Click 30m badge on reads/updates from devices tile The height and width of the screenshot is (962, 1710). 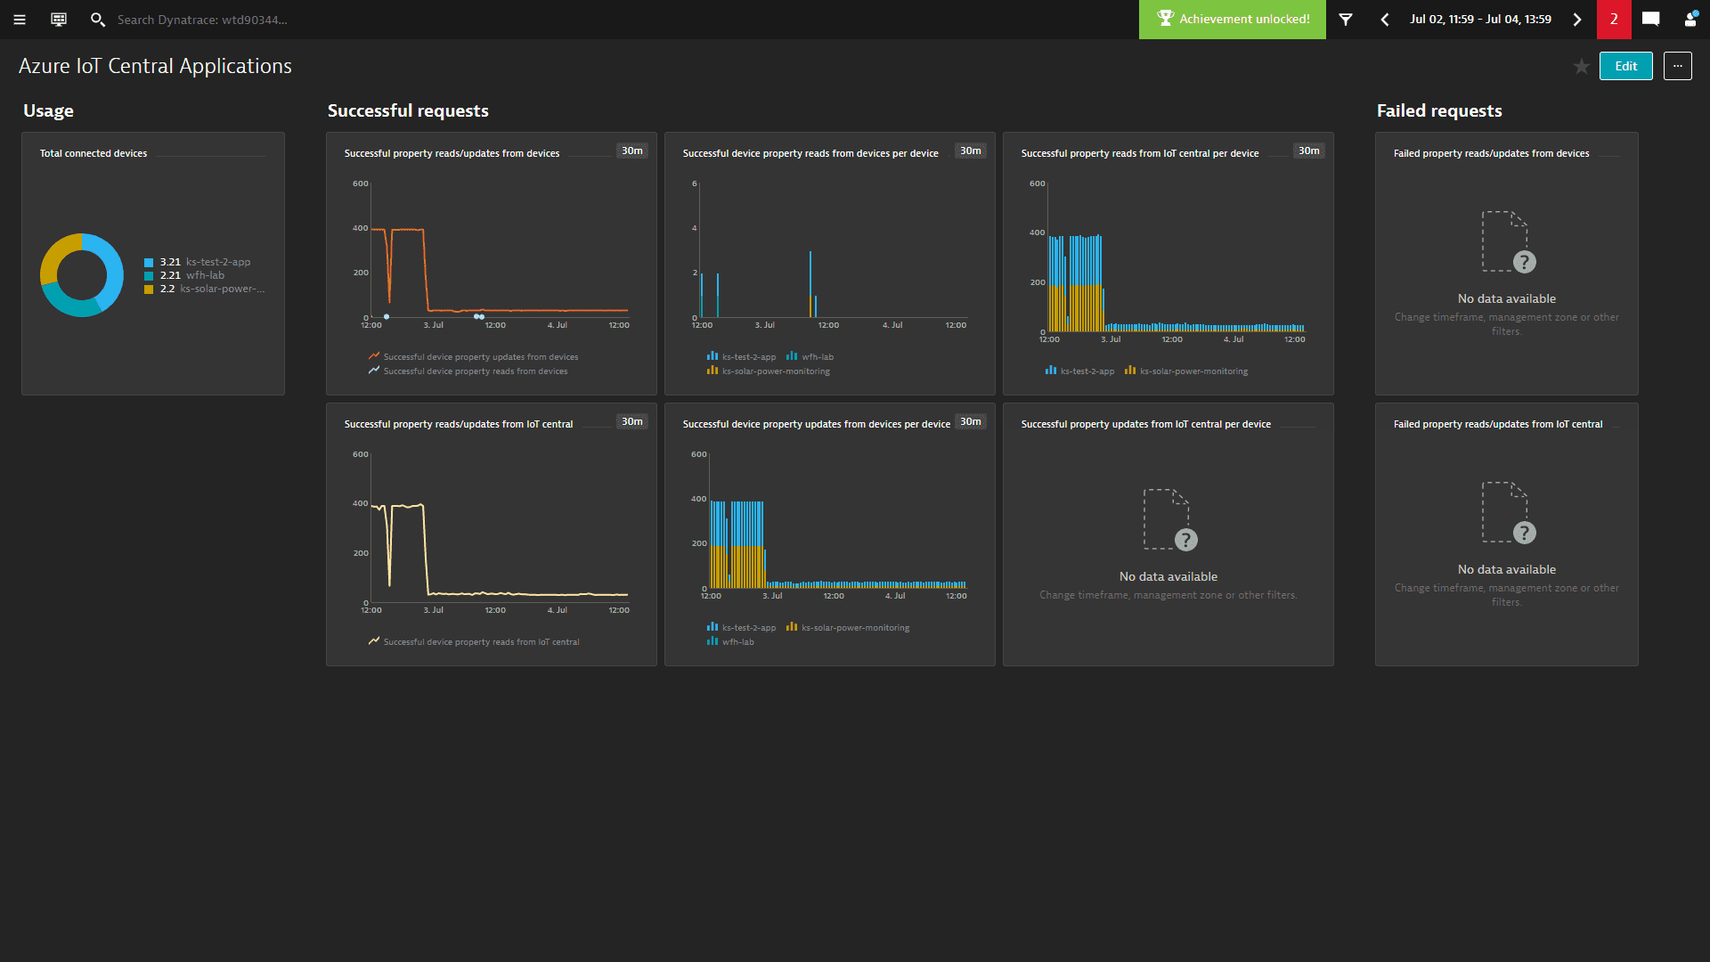[631, 151]
